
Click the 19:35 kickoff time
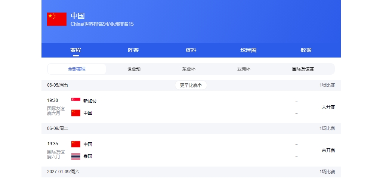(x=53, y=144)
